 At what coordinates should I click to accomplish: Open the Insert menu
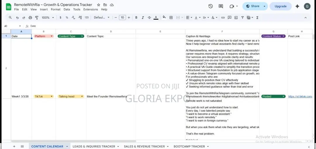pyautogui.click(x=44, y=9)
